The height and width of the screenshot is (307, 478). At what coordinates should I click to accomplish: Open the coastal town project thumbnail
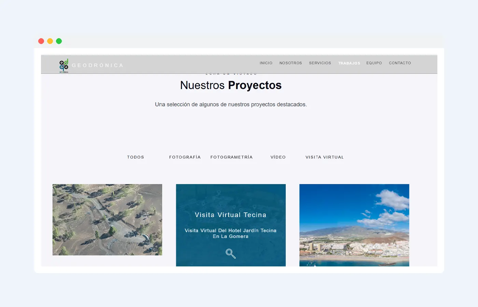point(354,225)
